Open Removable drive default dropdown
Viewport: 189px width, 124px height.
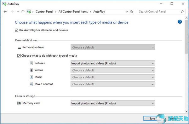113,47
